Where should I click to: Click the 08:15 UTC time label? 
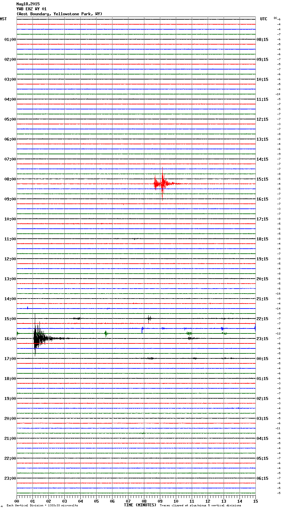[262, 40]
